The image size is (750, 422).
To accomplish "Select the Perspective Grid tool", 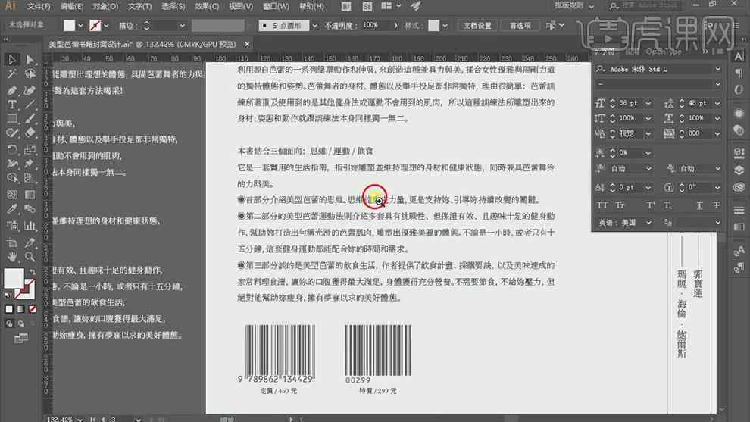I will pos(30,179).
